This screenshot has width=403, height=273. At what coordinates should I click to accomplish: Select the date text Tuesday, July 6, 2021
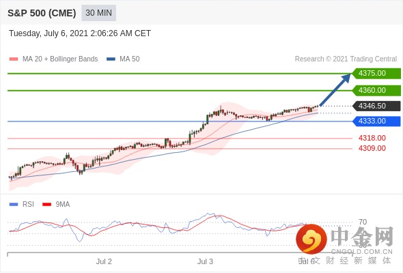pyautogui.click(x=48, y=33)
